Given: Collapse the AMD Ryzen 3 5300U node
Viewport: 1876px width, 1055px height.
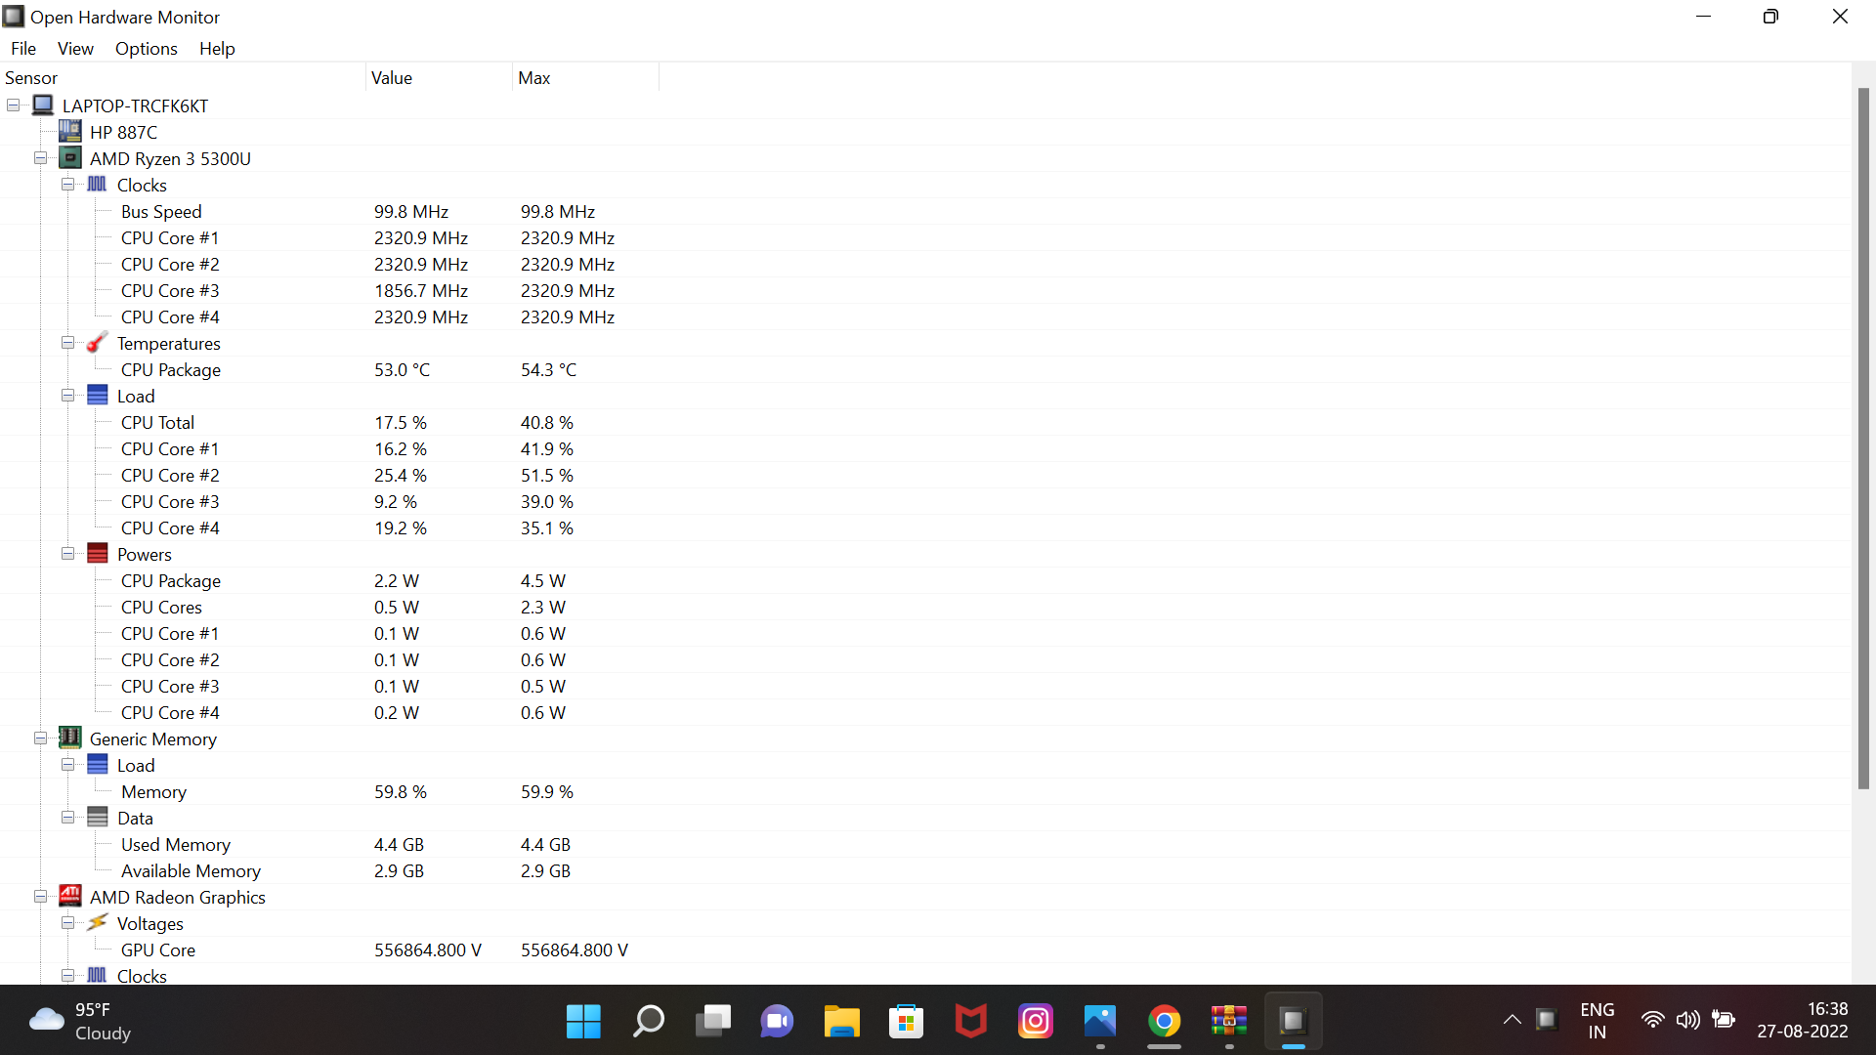Looking at the screenshot, I should [40, 157].
